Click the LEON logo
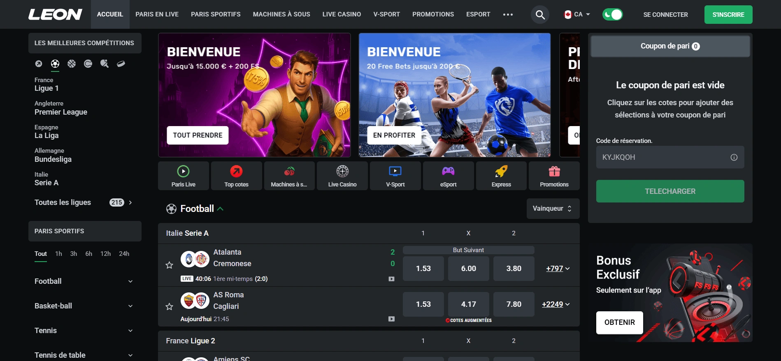Screen dimensions: 781x361 click(55, 14)
